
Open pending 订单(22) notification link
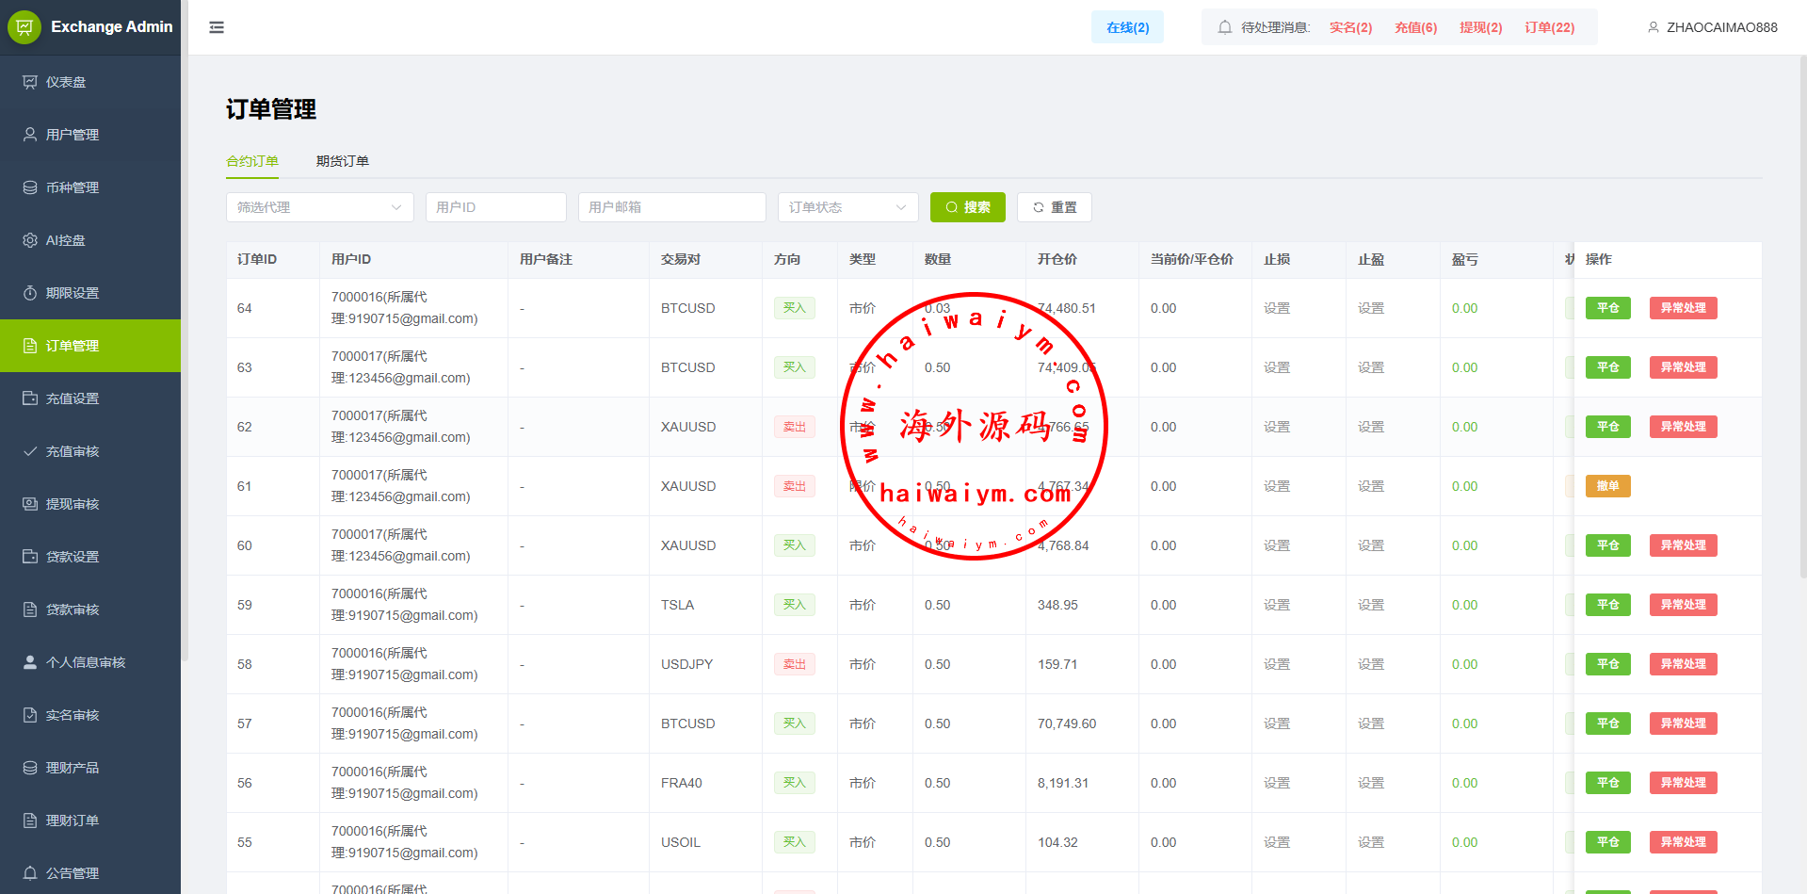click(x=1549, y=27)
